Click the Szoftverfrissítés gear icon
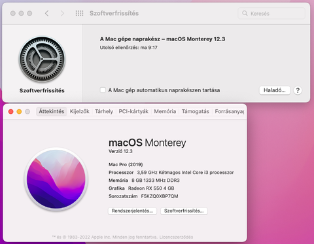The height and width of the screenshot is (244, 314). click(42, 59)
